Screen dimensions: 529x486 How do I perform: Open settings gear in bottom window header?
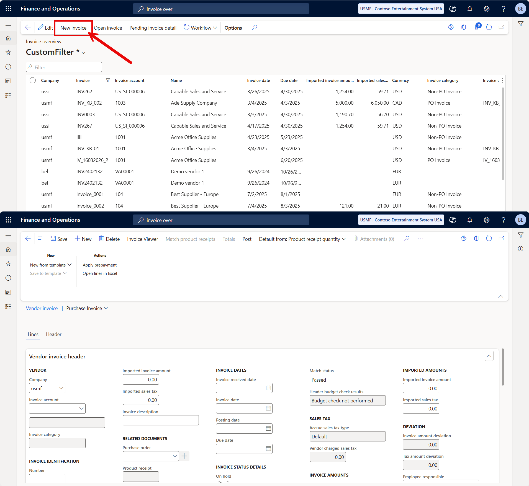tap(486, 220)
